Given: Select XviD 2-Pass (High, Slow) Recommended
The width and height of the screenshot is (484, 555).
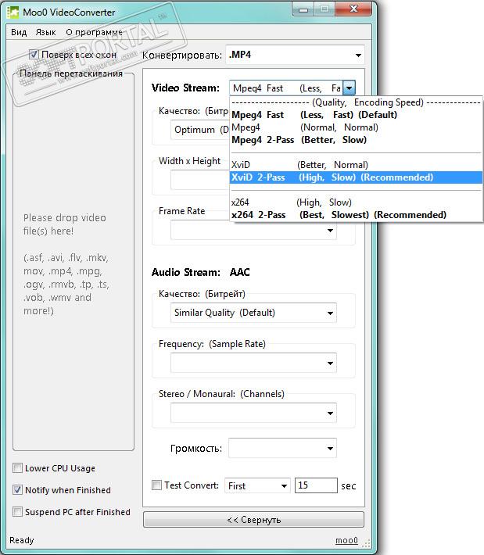Looking at the screenshot, I should tap(357, 177).
